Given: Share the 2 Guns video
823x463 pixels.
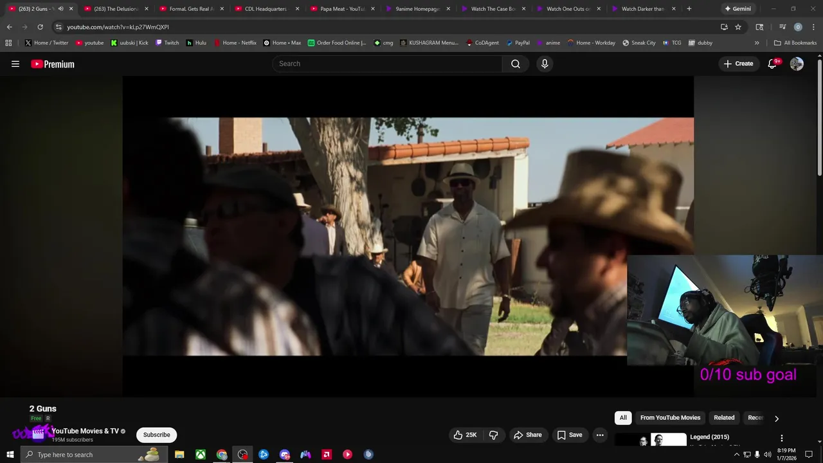Looking at the screenshot, I should tap(527, 435).
